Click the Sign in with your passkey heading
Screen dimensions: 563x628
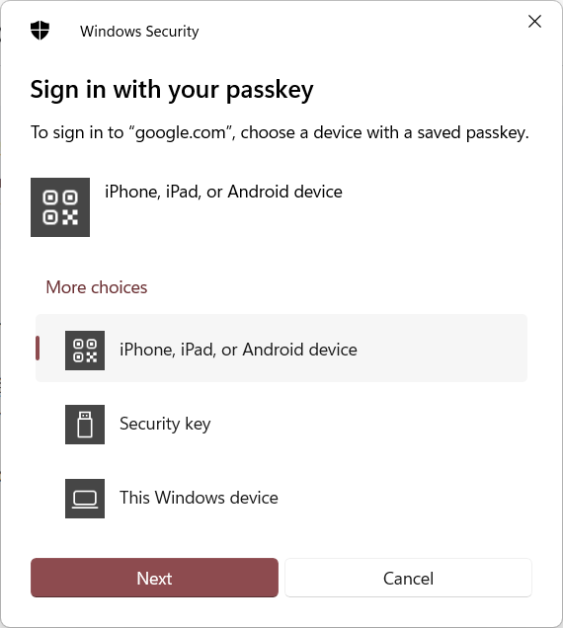(x=172, y=90)
